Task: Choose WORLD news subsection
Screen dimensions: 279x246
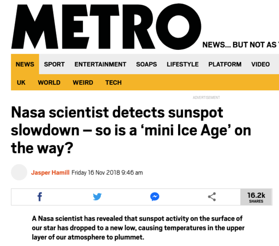Action: coord(49,82)
